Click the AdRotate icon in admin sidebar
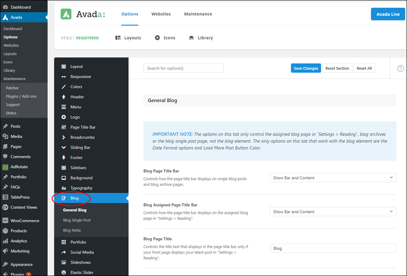The height and width of the screenshot is (276, 407). [5, 167]
